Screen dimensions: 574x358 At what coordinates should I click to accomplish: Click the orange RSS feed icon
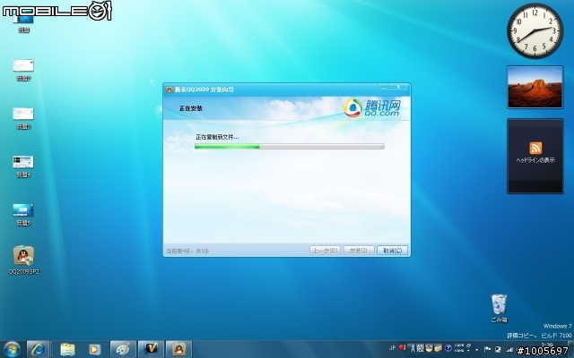pyautogui.click(x=535, y=148)
